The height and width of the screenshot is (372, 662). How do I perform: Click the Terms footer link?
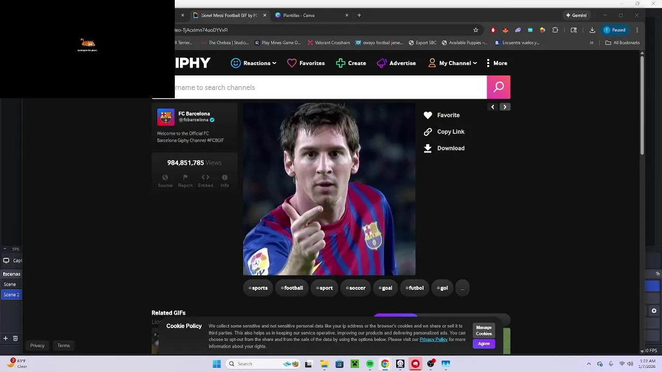64,346
